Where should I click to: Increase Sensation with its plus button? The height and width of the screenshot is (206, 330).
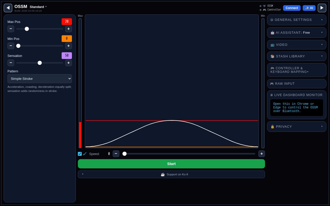(x=69, y=63)
